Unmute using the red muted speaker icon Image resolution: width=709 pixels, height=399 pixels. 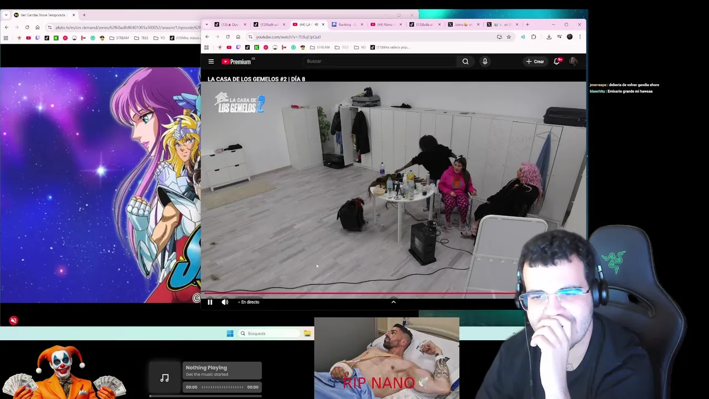pos(13,320)
